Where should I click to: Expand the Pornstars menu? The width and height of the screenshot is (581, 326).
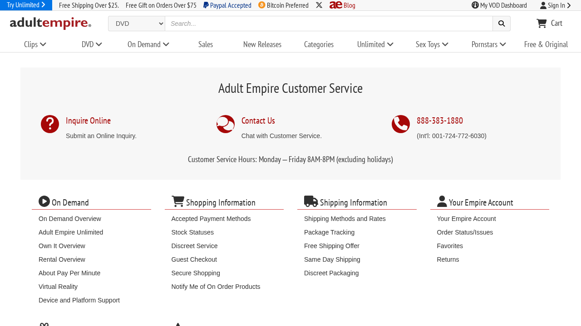[489, 44]
